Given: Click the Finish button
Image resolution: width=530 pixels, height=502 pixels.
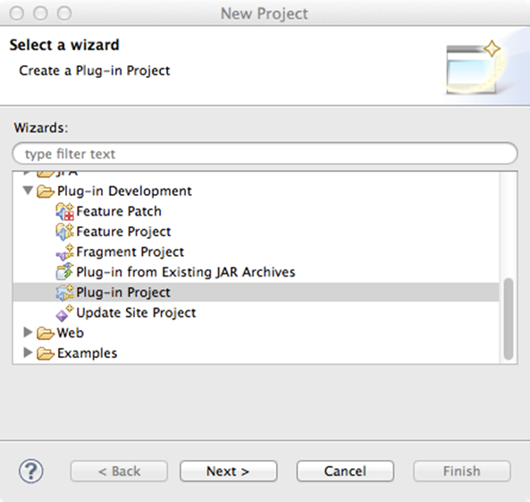Looking at the screenshot, I should pos(462,471).
